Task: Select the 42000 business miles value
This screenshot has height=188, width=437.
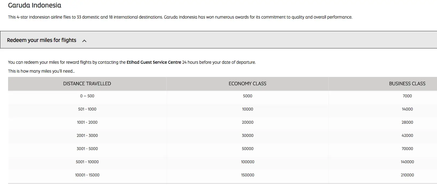Action: tap(407, 136)
